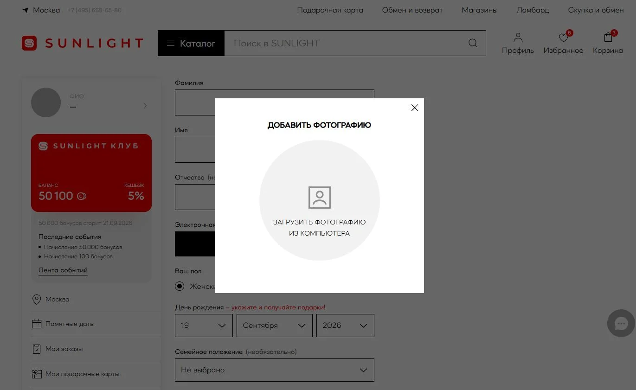Click the bonus coin icon beside 50 100
The image size is (636, 390).
coord(82,196)
